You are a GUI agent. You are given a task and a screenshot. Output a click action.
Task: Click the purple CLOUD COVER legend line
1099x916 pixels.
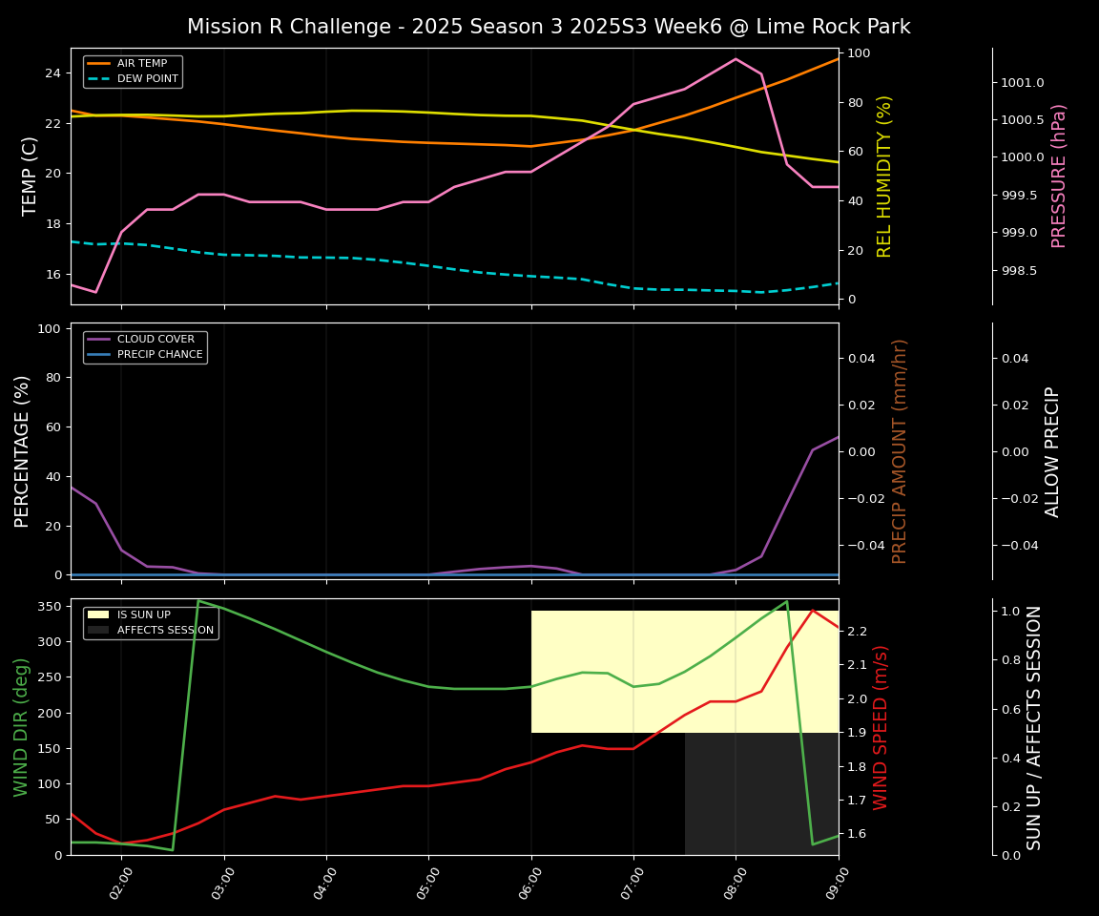tap(99, 340)
